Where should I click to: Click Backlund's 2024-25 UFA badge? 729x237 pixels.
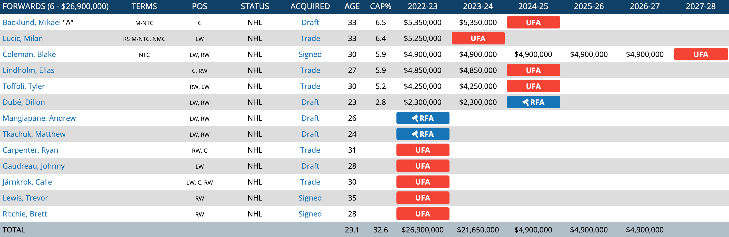tap(533, 22)
